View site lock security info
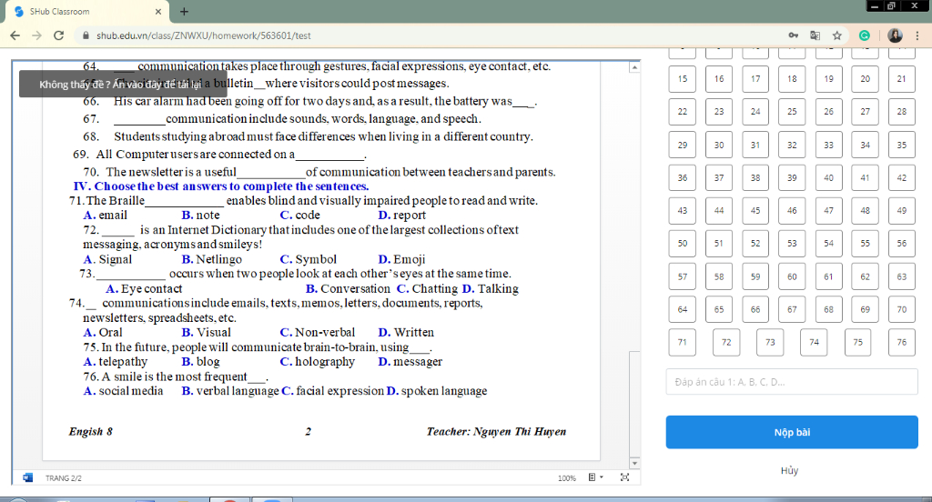 coord(86,35)
